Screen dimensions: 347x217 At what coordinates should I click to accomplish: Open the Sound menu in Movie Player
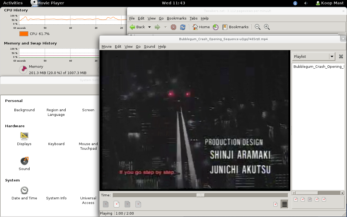click(149, 47)
